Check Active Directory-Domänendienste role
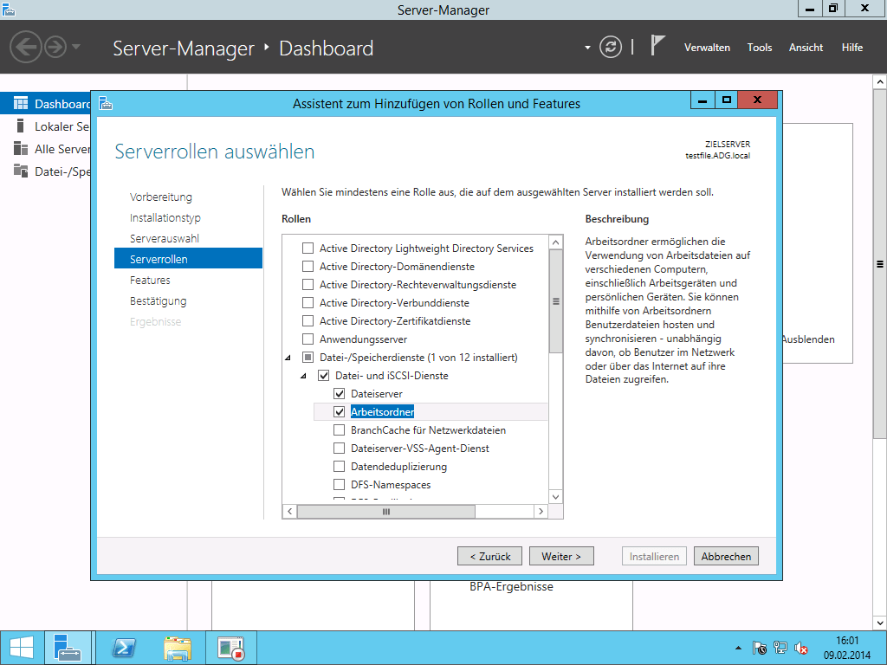Screen dimensions: 887x665 pos(308,267)
